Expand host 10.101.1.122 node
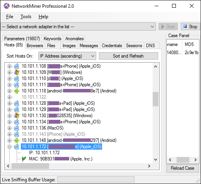 pos(9,97)
